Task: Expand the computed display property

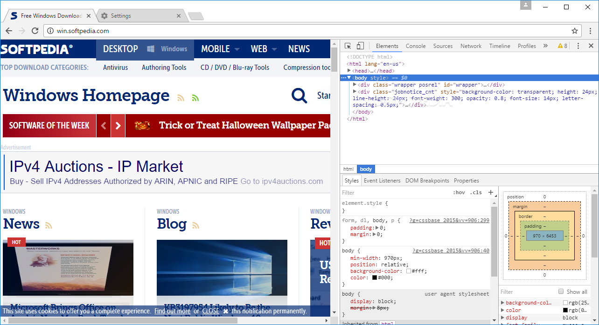Action: 503,318
